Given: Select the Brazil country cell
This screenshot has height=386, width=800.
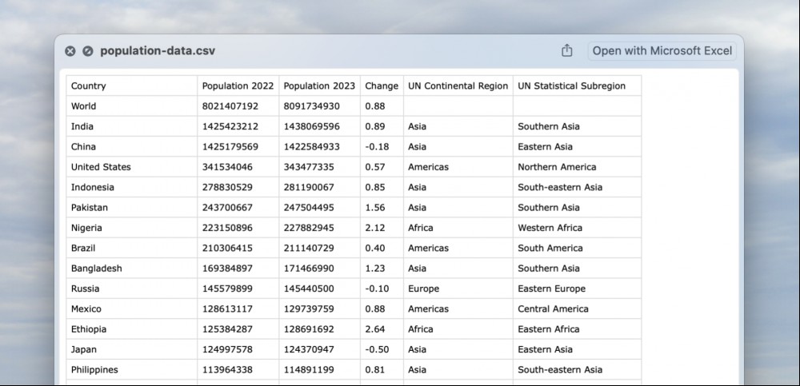Looking at the screenshot, I should 132,248.
